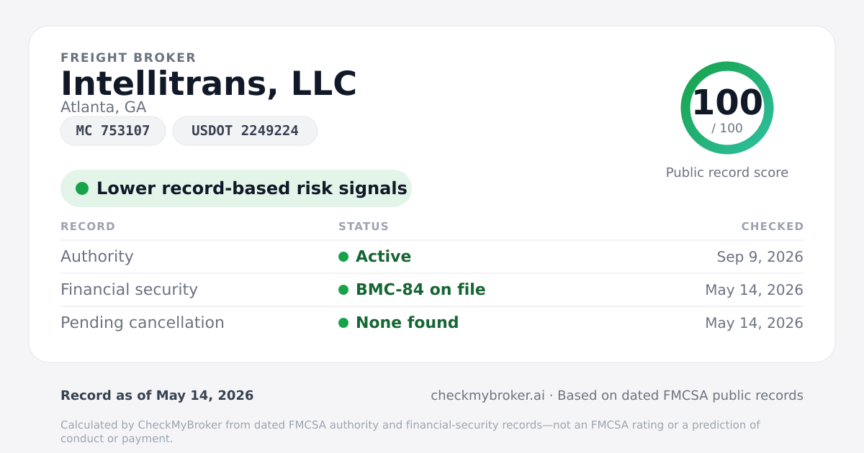Click the STATUS column header

tap(364, 226)
